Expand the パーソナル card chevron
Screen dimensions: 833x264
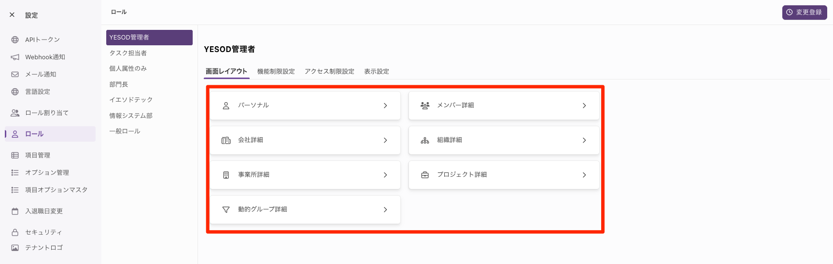(x=385, y=106)
